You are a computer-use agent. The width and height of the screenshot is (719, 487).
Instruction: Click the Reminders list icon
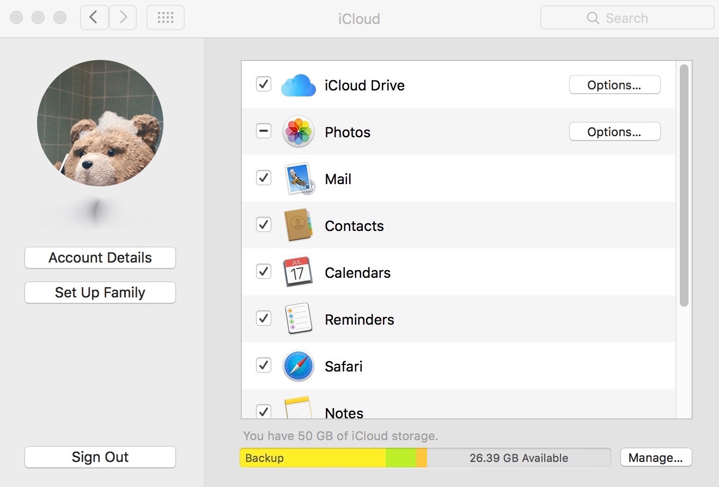(298, 319)
